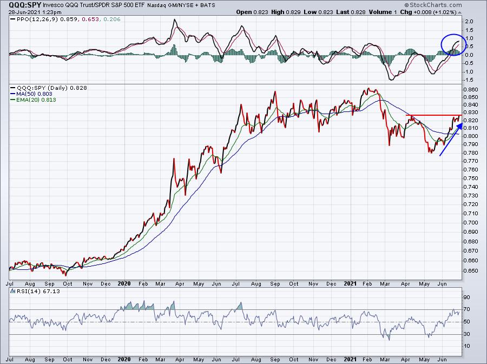487x364 pixels.
Task: Click the PPO histogram value 0.206
Action: pos(112,19)
